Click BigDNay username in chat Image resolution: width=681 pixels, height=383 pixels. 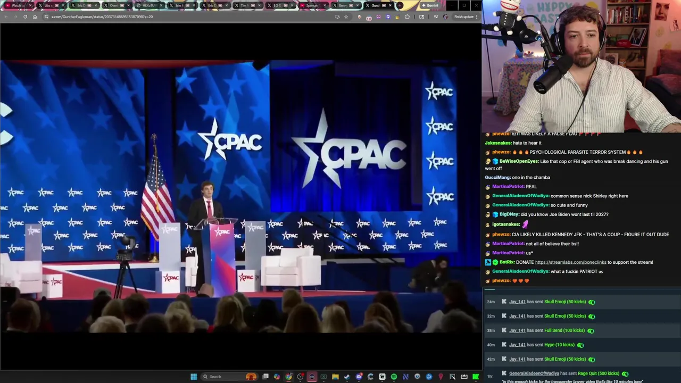pos(509,214)
